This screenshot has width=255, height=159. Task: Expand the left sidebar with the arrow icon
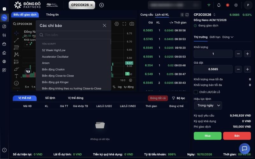[4, 9]
